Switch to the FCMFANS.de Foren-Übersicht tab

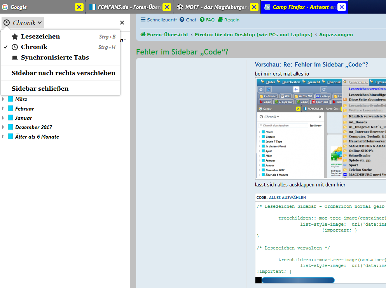coord(130,7)
